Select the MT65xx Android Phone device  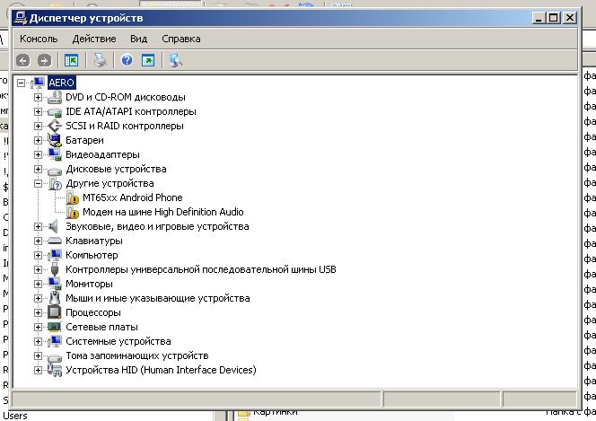pyautogui.click(x=132, y=197)
